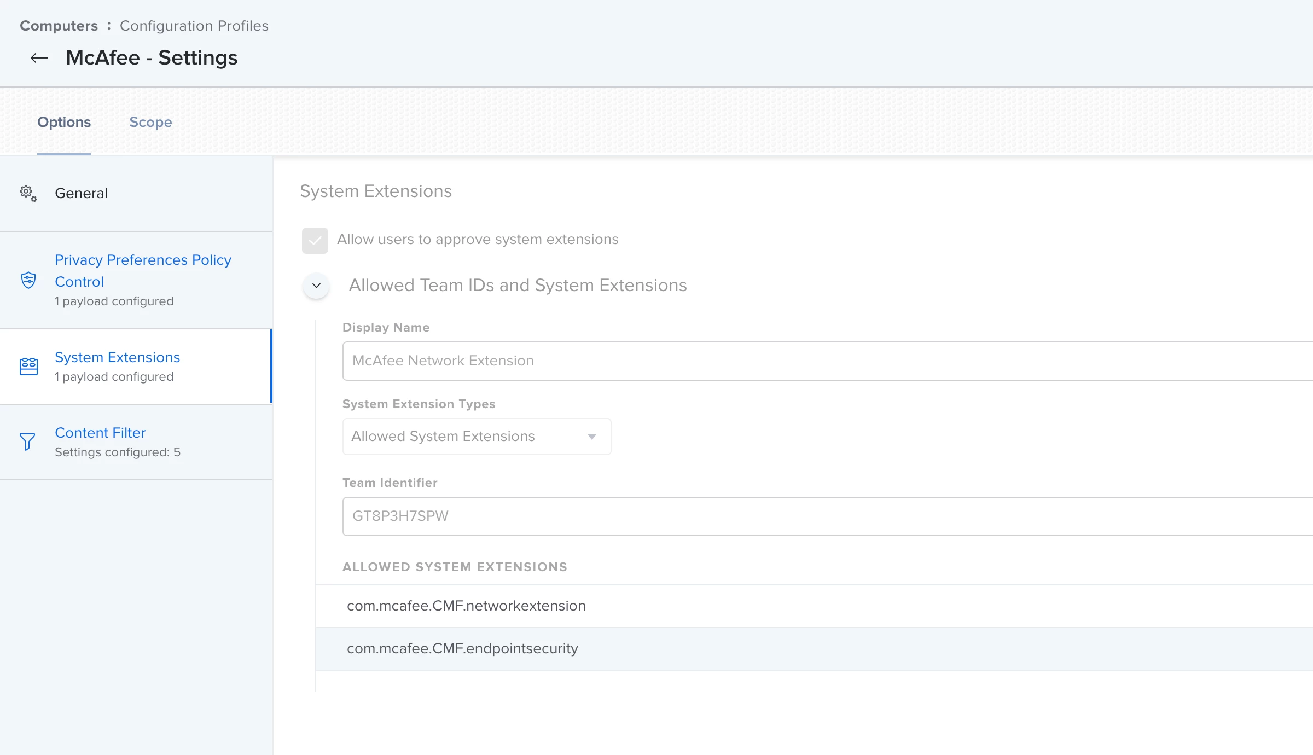This screenshot has width=1313, height=755.
Task: Collapse the Allowed Team IDs and System Extensions section
Action: pos(316,286)
